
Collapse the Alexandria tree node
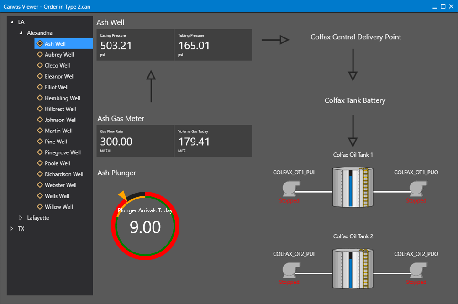coord(21,33)
